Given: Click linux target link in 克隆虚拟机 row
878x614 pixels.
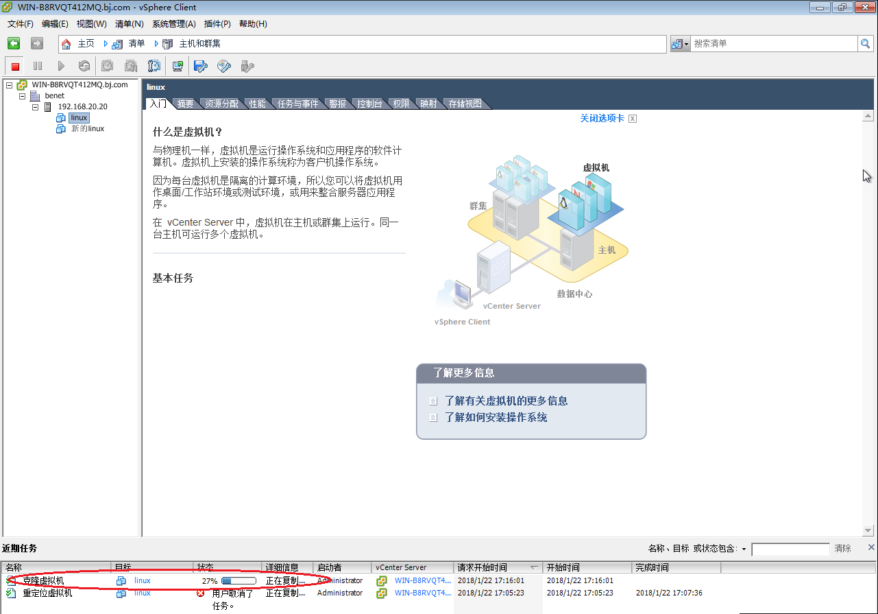Looking at the screenshot, I should tap(142, 580).
